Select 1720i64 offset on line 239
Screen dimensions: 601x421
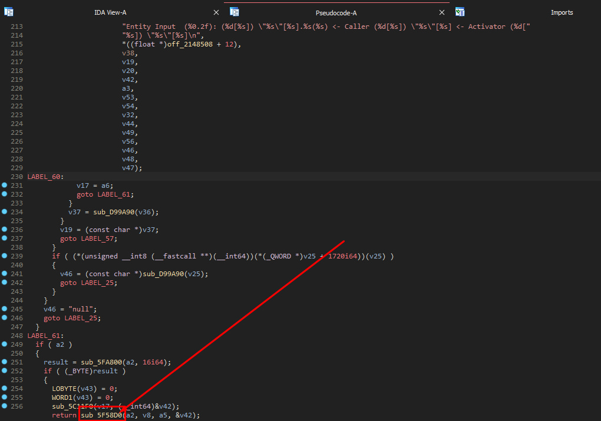coord(342,256)
